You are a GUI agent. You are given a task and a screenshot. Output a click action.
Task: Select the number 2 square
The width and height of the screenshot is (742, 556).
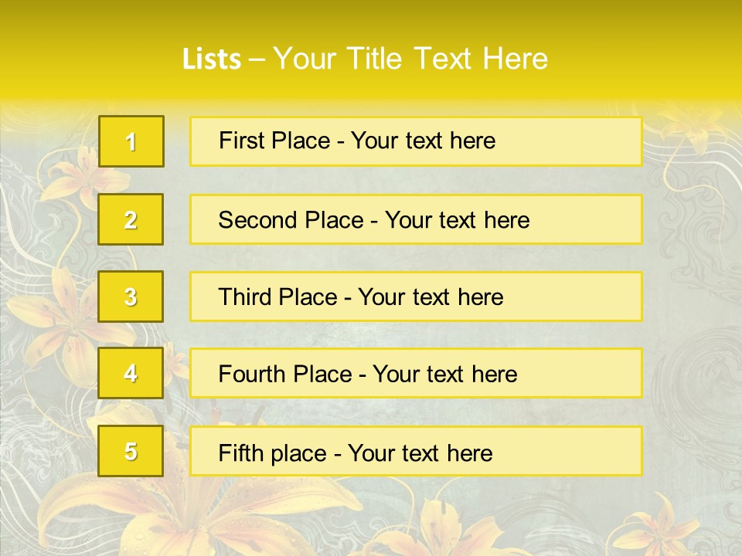131,219
